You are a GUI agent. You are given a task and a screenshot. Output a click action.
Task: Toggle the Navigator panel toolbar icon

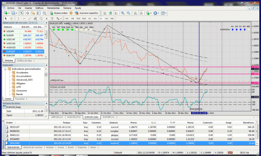coord(33,13)
